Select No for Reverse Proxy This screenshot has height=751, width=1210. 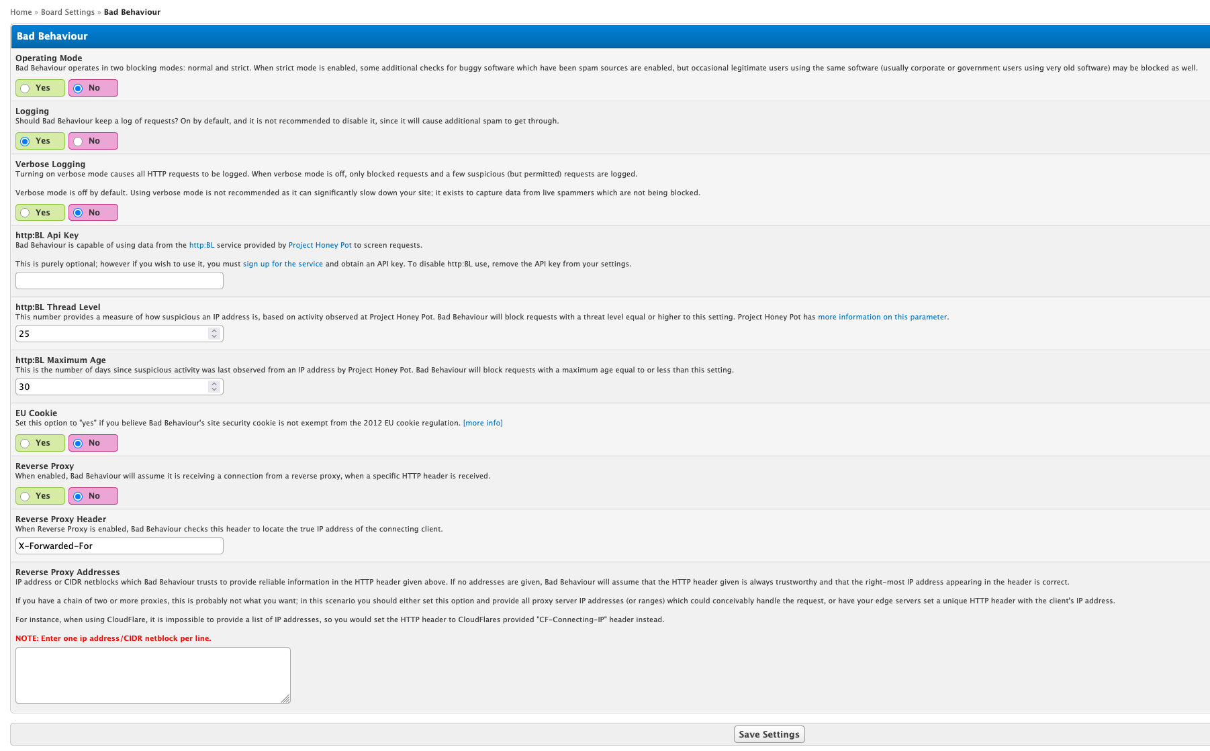pyautogui.click(x=79, y=497)
